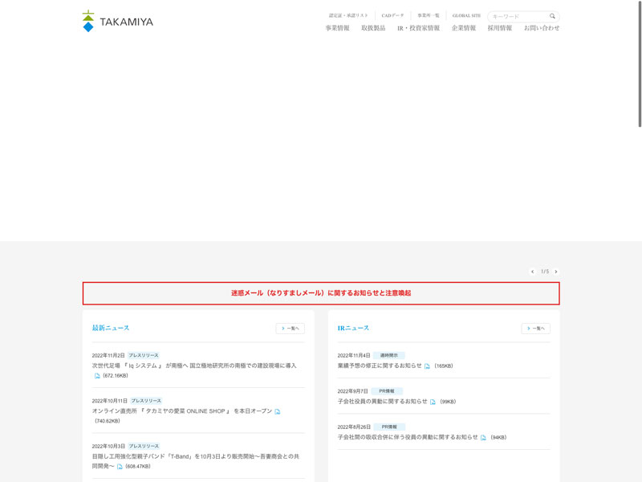Open PDF icon for Iq システム news
The width and height of the screenshot is (642, 482).
pyautogui.click(x=98, y=376)
